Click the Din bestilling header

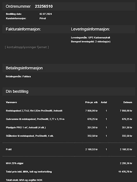click(17, 91)
